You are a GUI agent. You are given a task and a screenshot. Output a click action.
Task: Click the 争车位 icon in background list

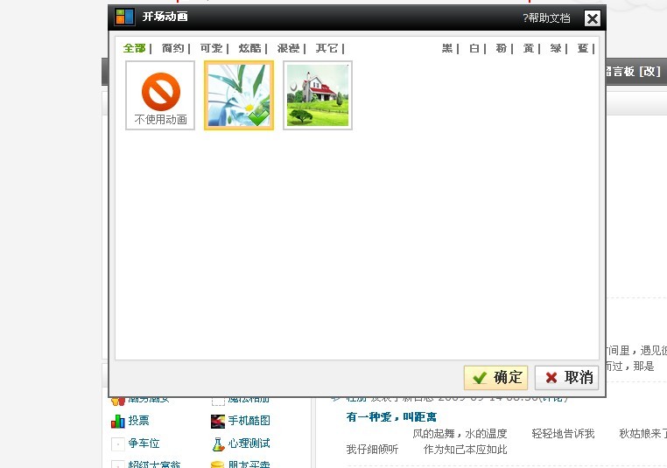point(118,444)
